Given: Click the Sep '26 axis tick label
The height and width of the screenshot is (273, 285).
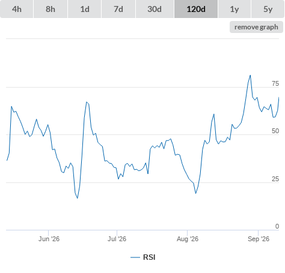Looking at the screenshot, I should pos(259,239).
